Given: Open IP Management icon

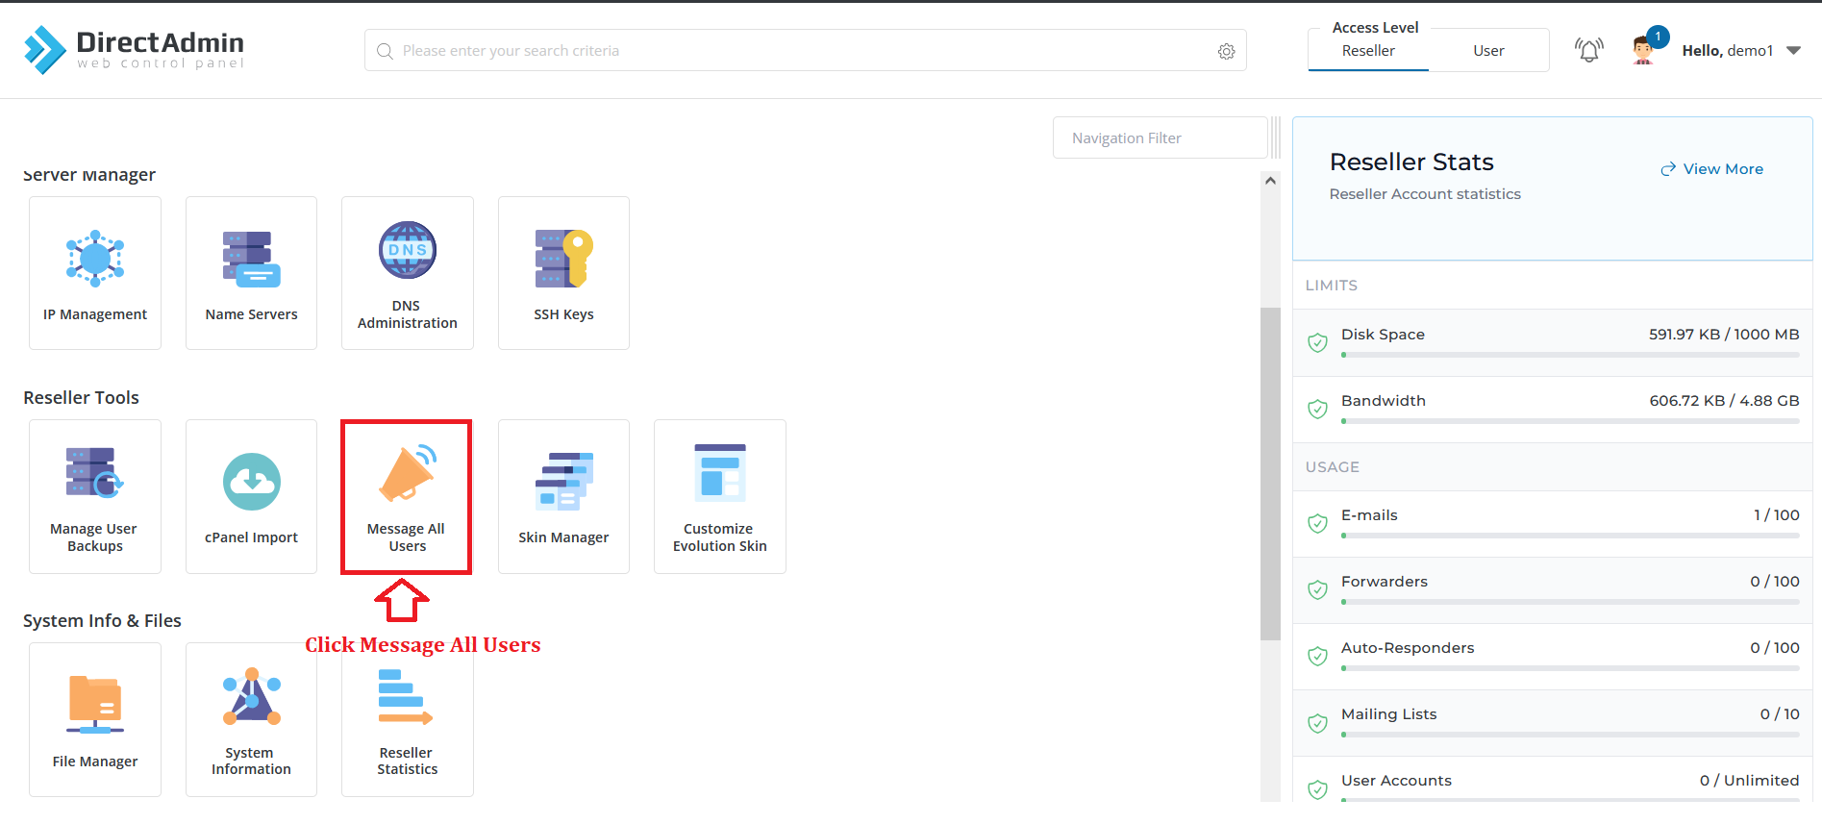Looking at the screenshot, I should (95, 258).
